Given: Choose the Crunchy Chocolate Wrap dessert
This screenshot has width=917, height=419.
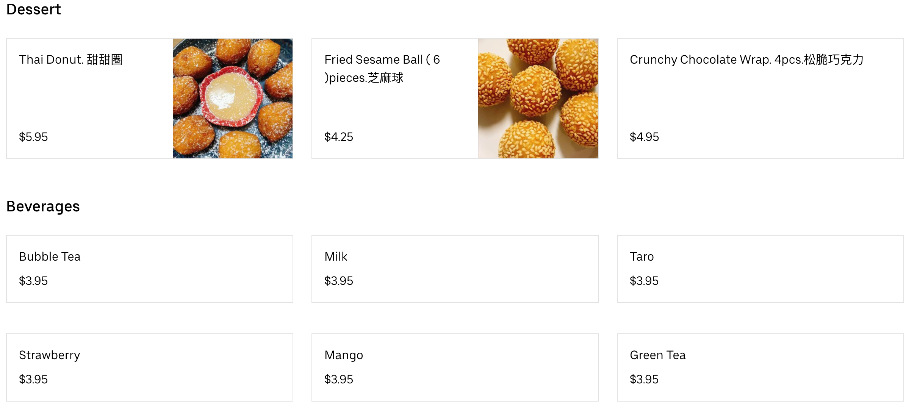Looking at the screenshot, I should point(746,59).
